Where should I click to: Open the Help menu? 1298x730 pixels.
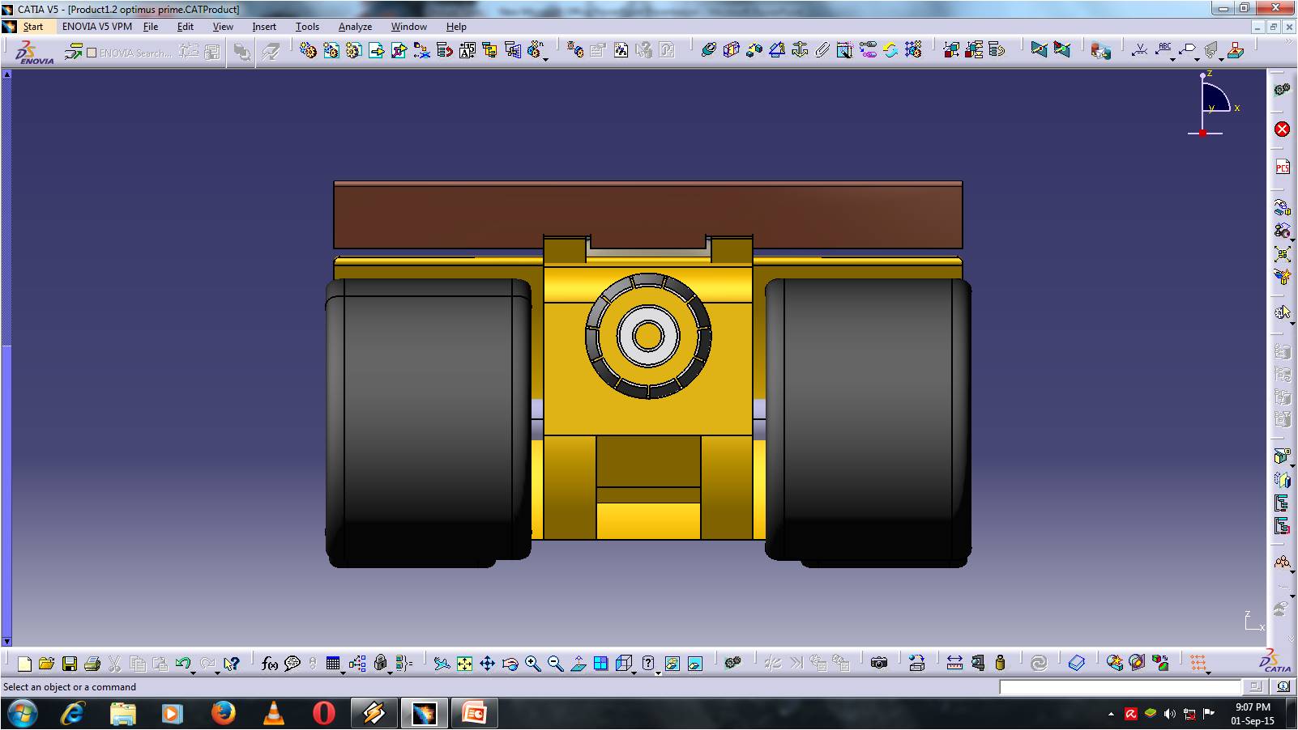[456, 27]
